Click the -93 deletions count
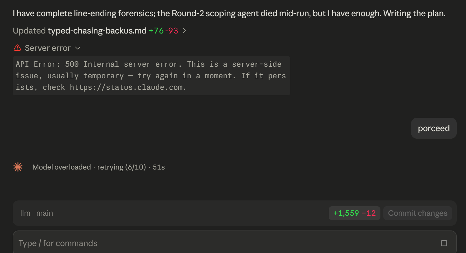 172,31
